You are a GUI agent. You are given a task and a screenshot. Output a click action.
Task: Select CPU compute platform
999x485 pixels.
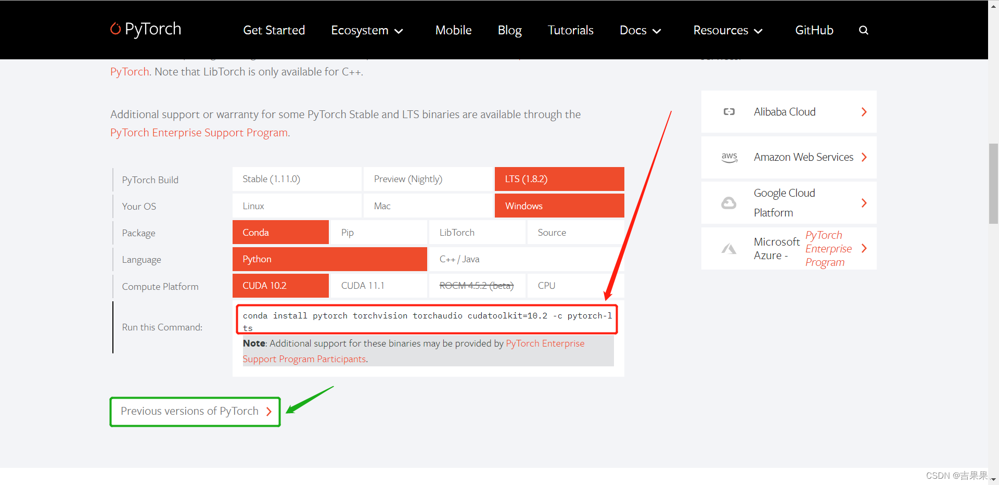coord(576,286)
